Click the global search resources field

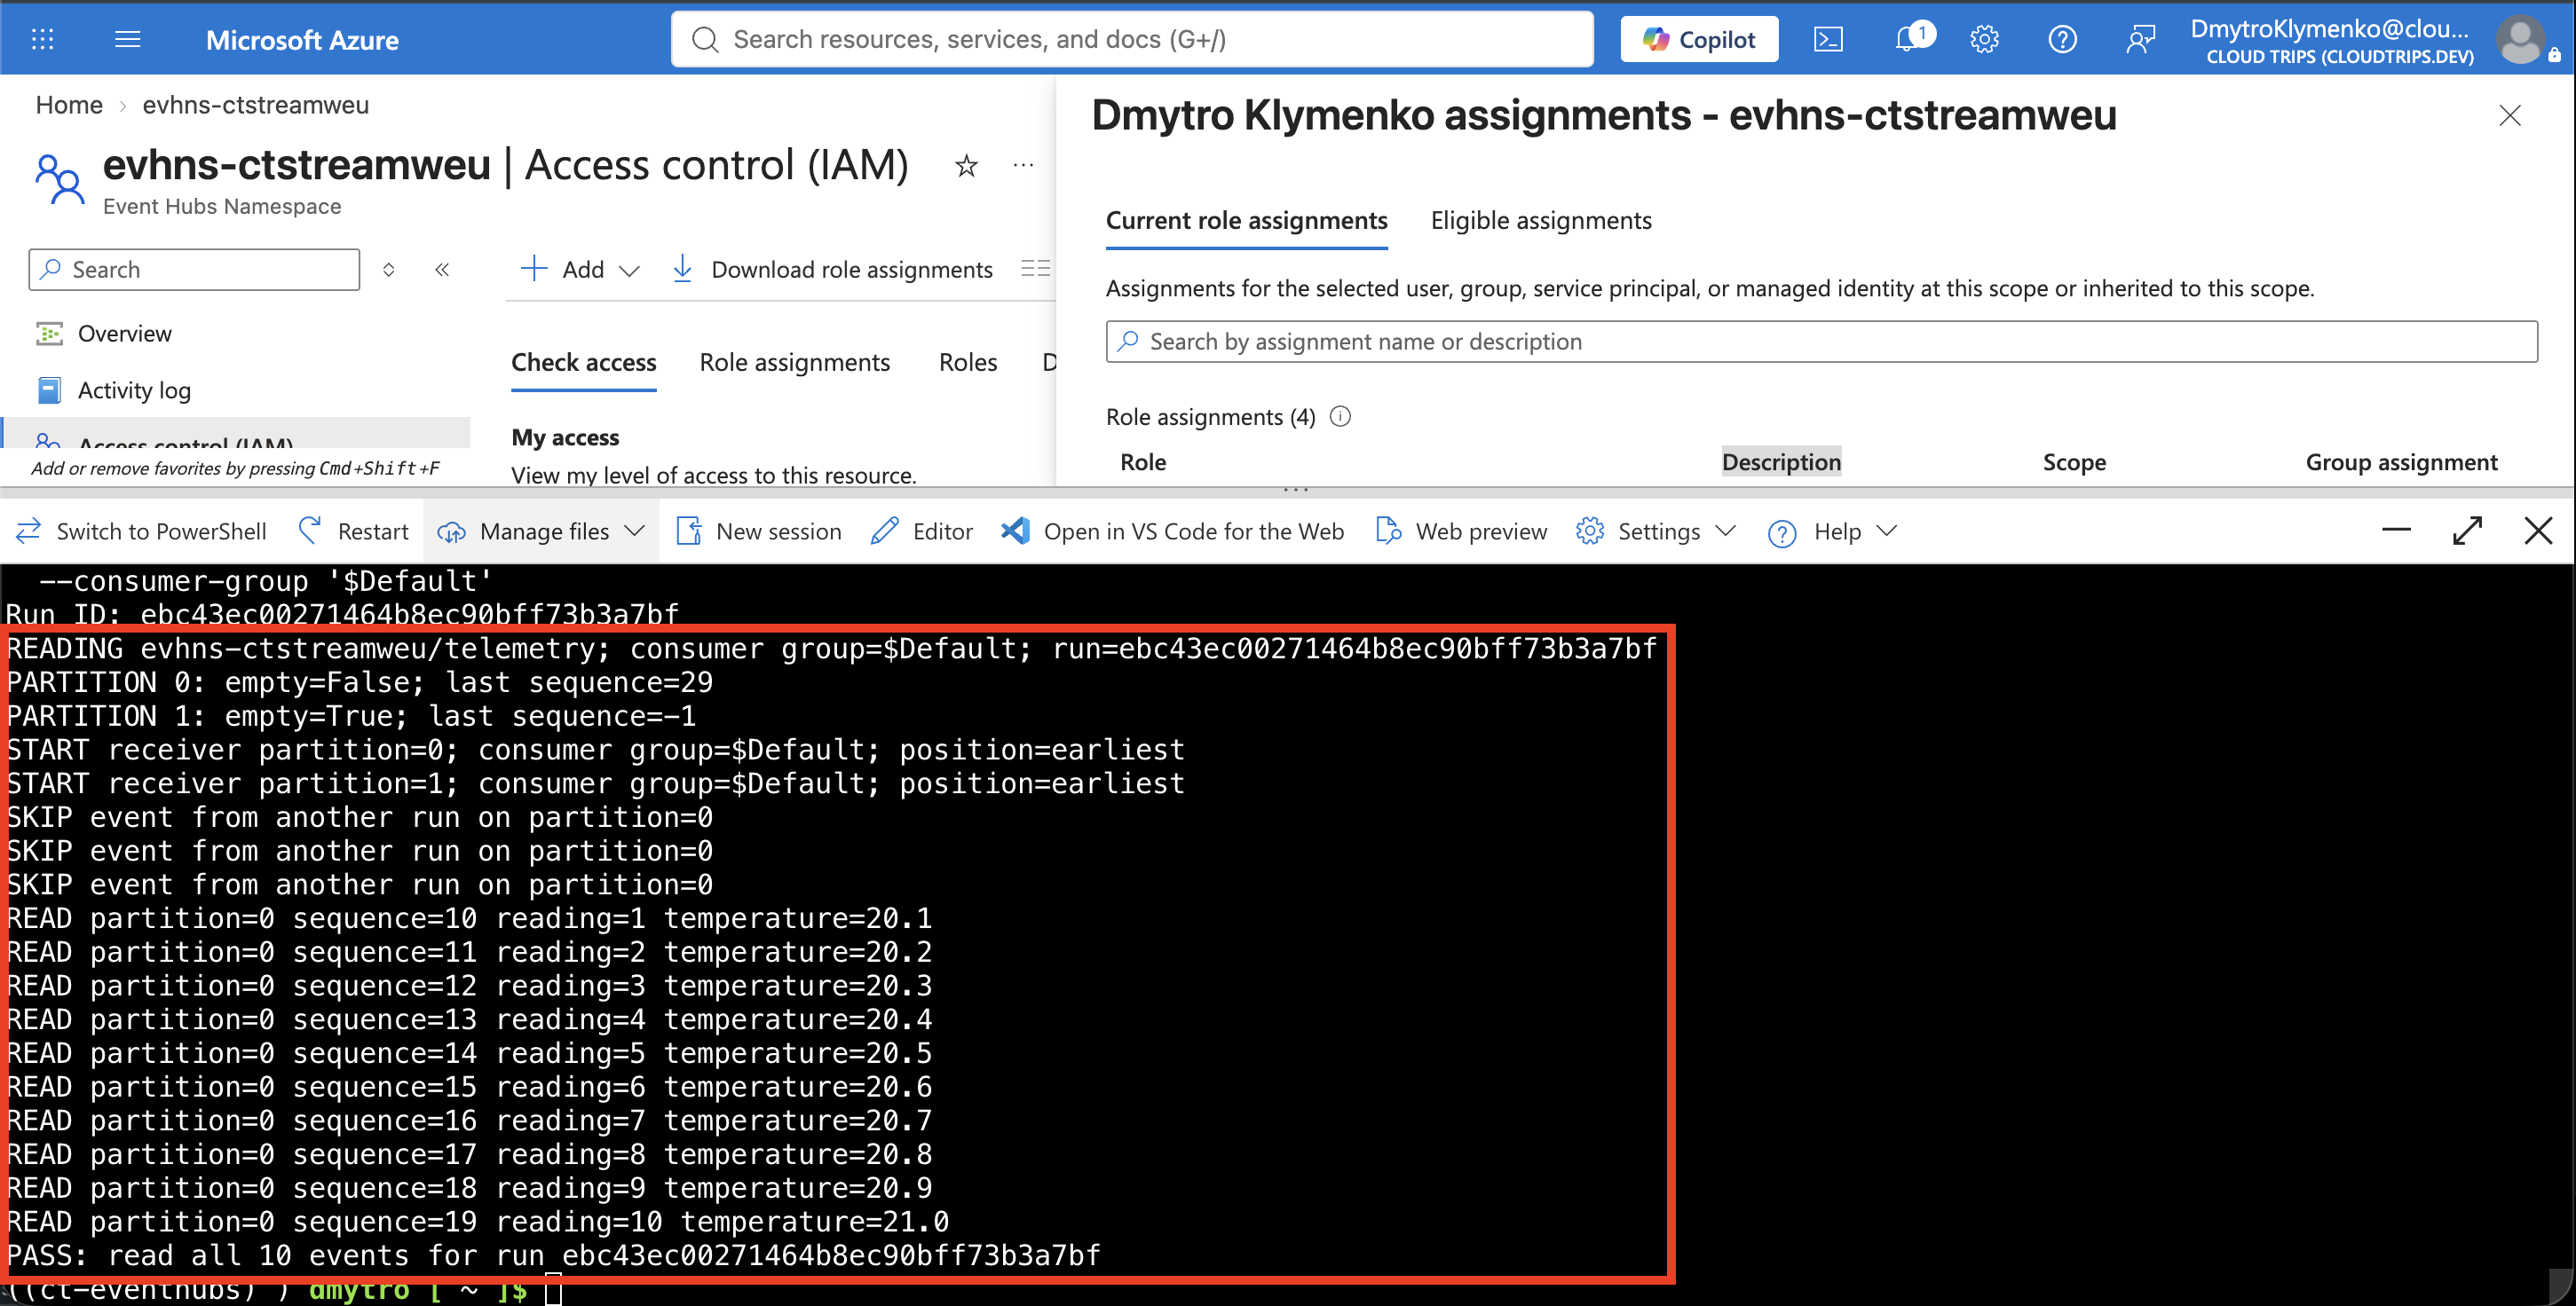click(x=1132, y=39)
